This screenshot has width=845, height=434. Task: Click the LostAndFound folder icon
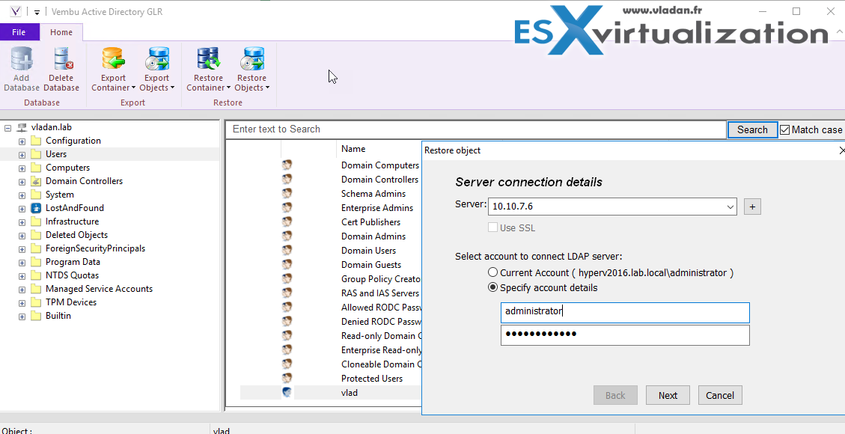[36, 208]
